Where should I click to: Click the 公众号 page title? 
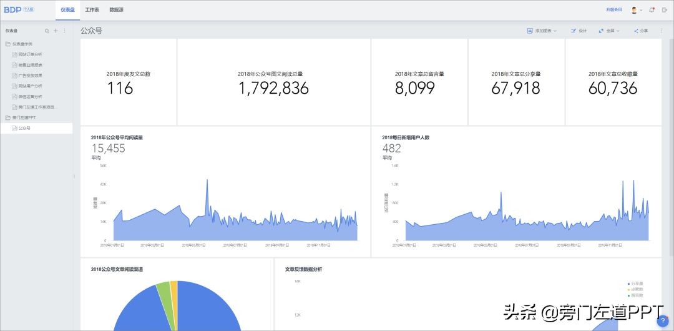pyautogui.click(x=91, y=31)
